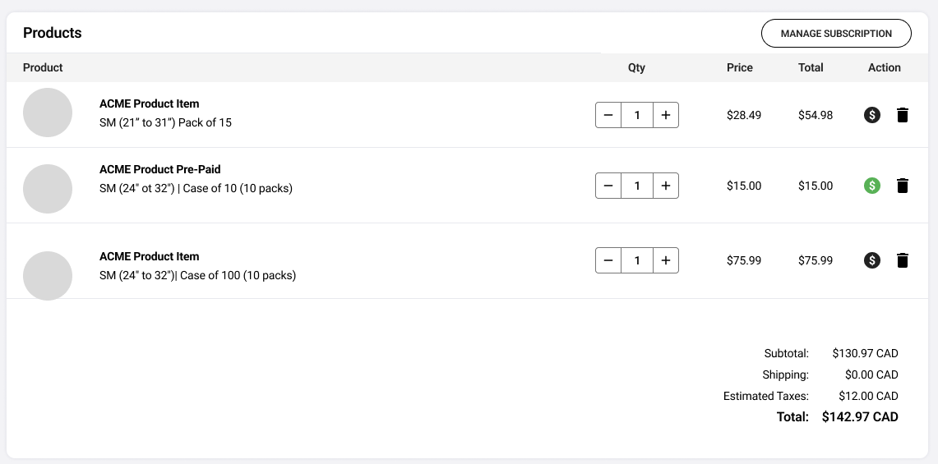
Task: Click the $0.00 CAD shipping value
Action: tap(871, 375)
